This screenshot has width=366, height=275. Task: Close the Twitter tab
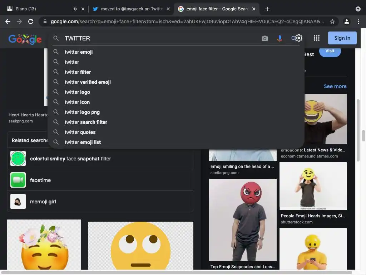168,9
